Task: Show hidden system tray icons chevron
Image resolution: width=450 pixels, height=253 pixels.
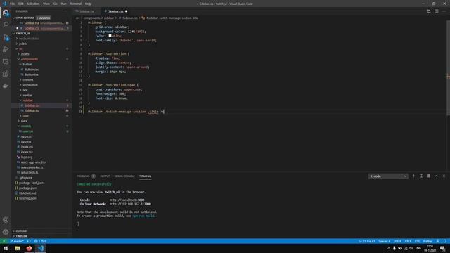Action: tap(389, 248)
